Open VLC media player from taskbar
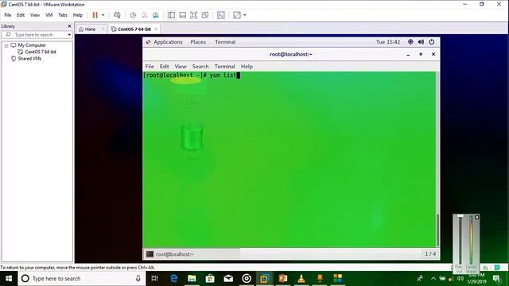 tap(301, 279)
